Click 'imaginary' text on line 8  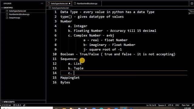pos(98,45)
